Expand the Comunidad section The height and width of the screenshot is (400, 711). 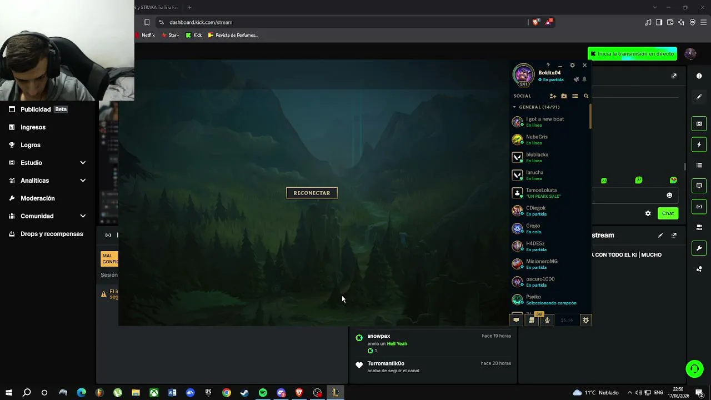(48, 216)
